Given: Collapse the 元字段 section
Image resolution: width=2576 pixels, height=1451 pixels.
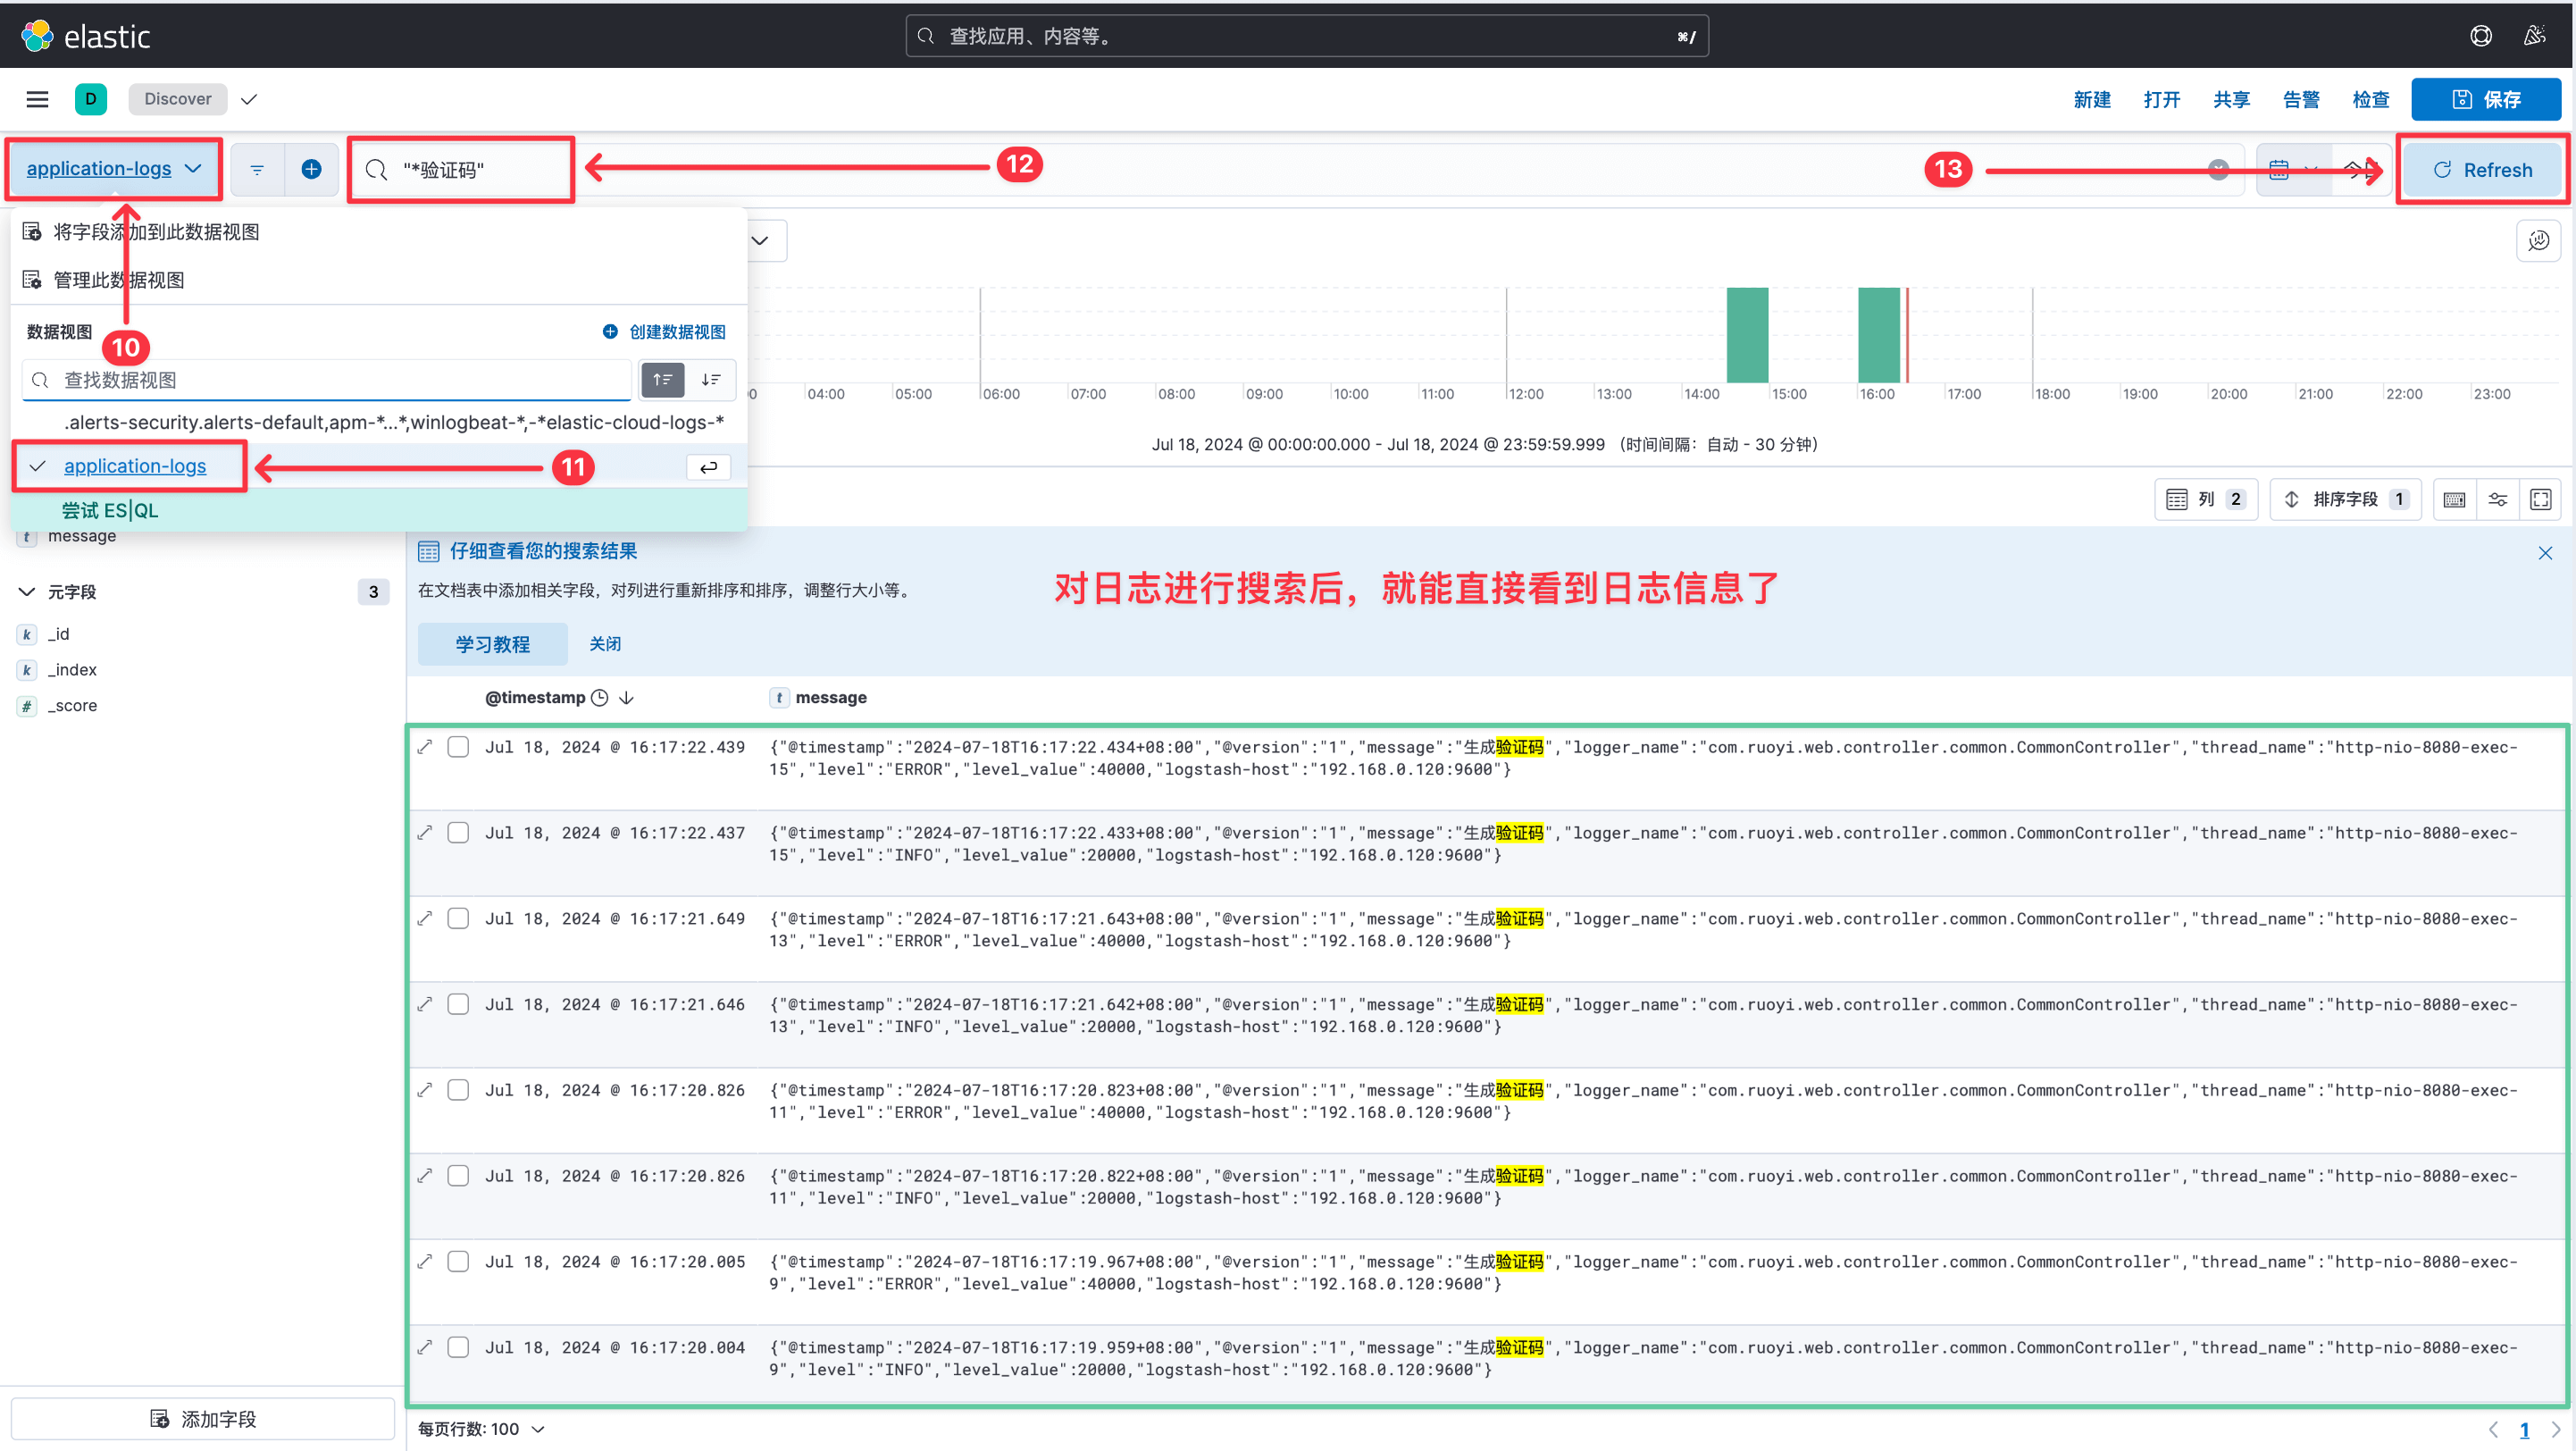Looking at the screenshot, I should (27, 592).
